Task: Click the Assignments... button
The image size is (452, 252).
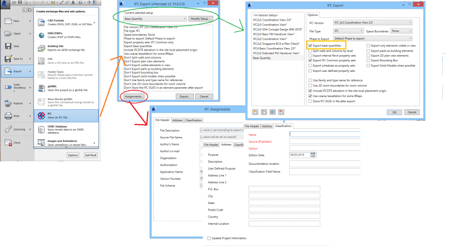Action: pos(133,96)
